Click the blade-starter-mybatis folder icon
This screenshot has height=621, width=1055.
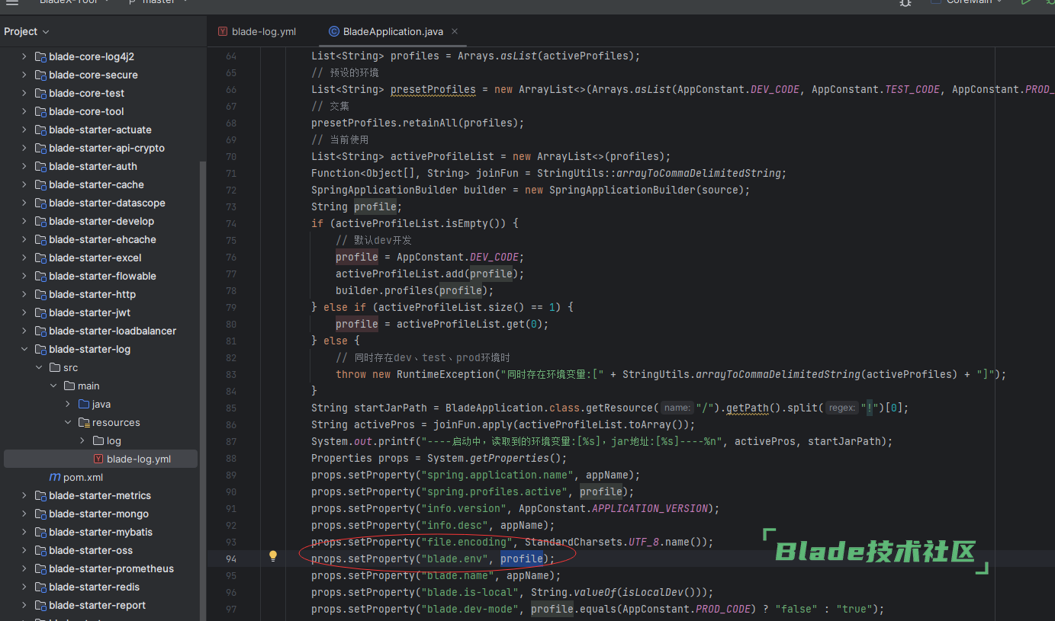coord(41,532)
